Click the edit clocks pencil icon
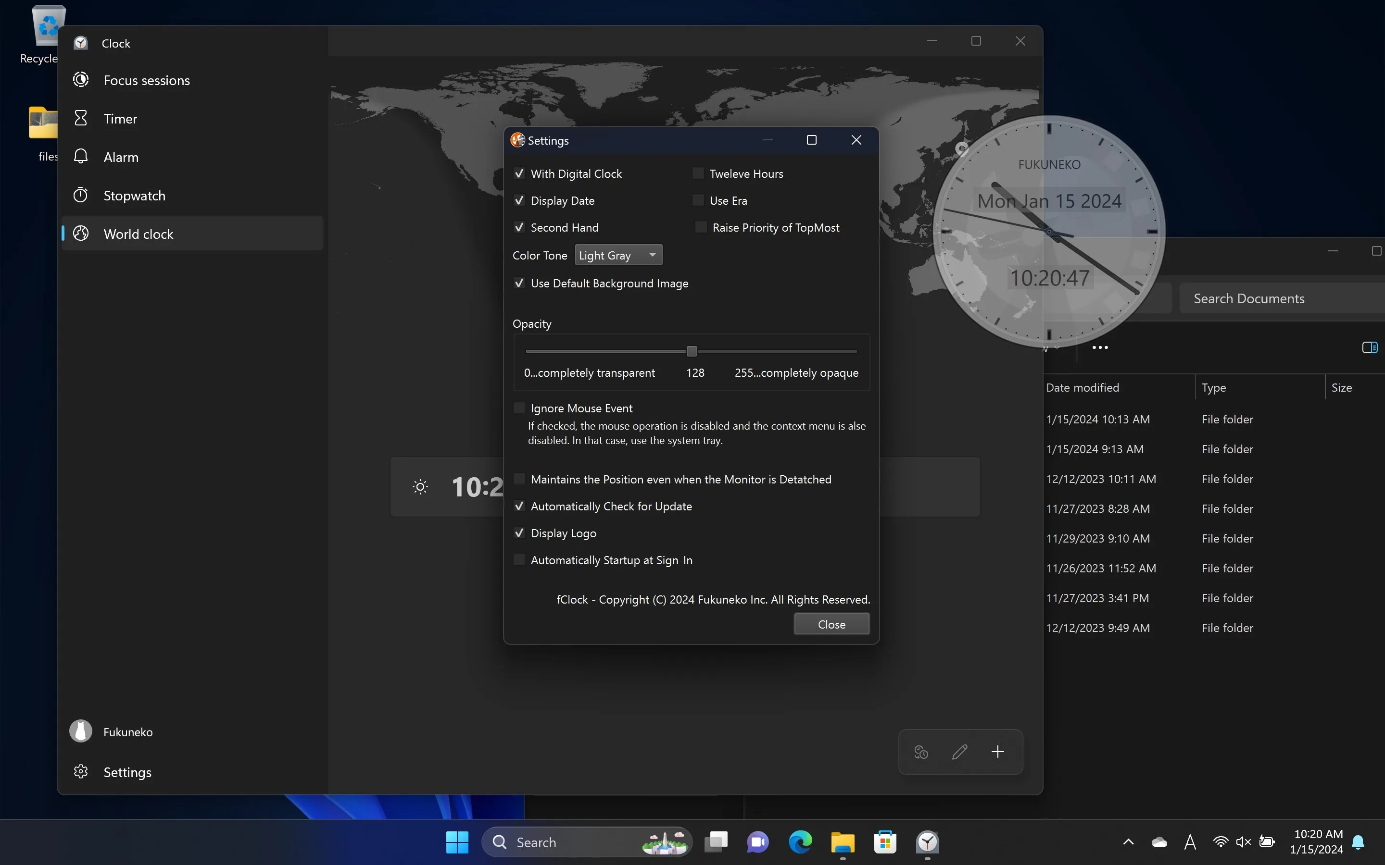The width and height of the screenshot is (1385, 865). (x=960, y=752)
